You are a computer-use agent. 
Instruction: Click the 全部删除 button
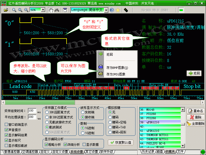(195, 123)
